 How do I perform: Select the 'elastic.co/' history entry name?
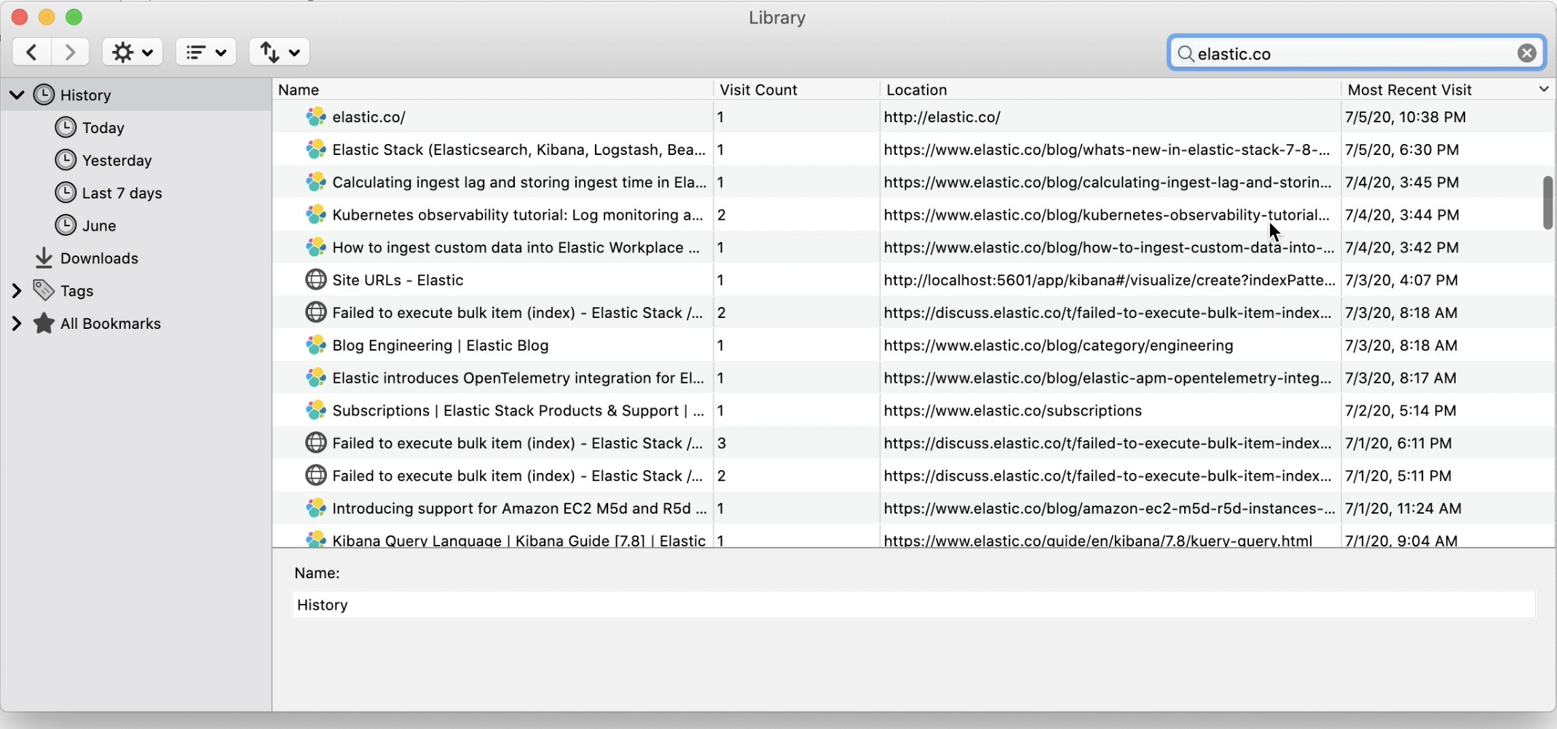point(368,117)
